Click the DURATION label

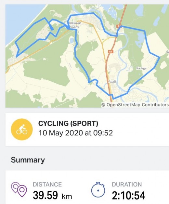[x=127, y=184]
